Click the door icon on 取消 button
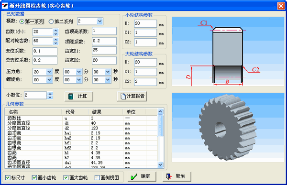The image size is (287, 185). coord(169,176)
